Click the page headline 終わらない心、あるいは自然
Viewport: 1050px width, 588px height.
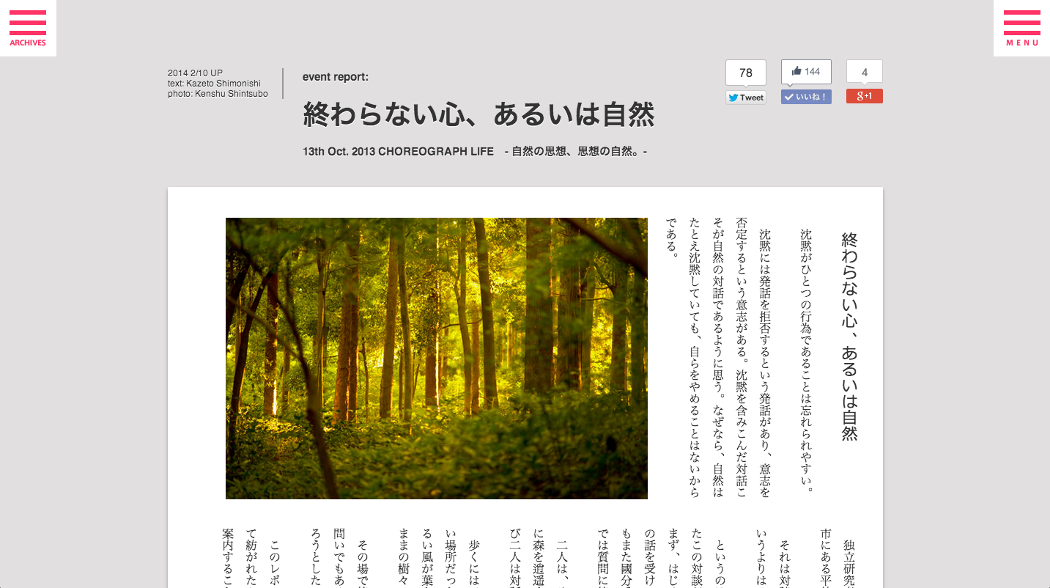pyautogui.click(x=478, y=114)
